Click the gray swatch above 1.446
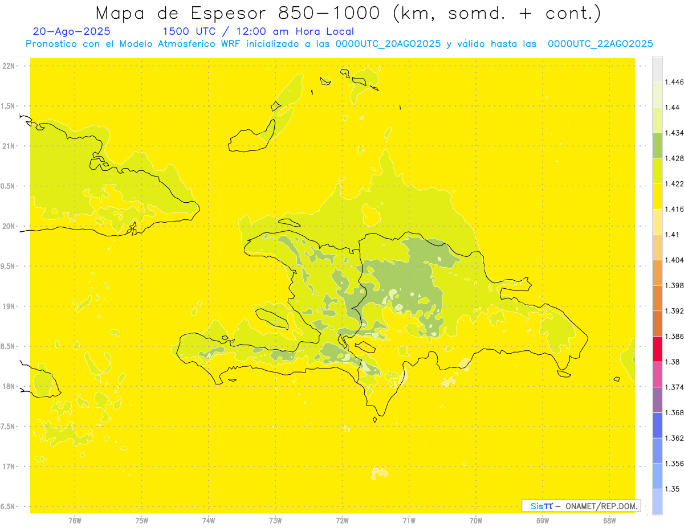Viewport: 684px width, 528px height. pyautogui.click(x=657, y=69)
